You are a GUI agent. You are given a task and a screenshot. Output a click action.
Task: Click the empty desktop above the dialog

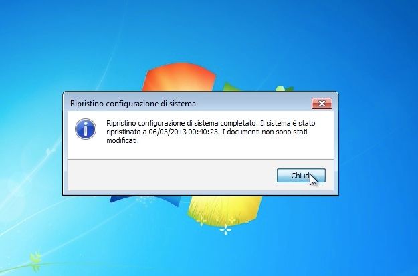click(x=267, y=40)
